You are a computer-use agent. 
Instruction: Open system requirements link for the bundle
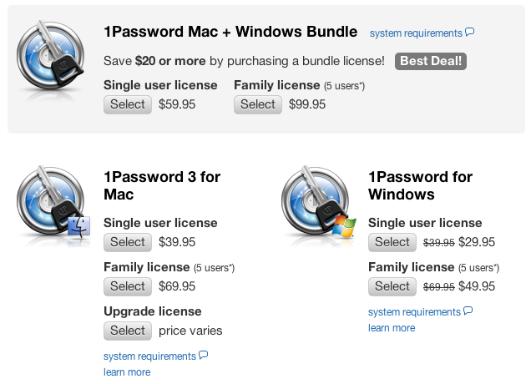pyautogui.click(x=416, y=33)
